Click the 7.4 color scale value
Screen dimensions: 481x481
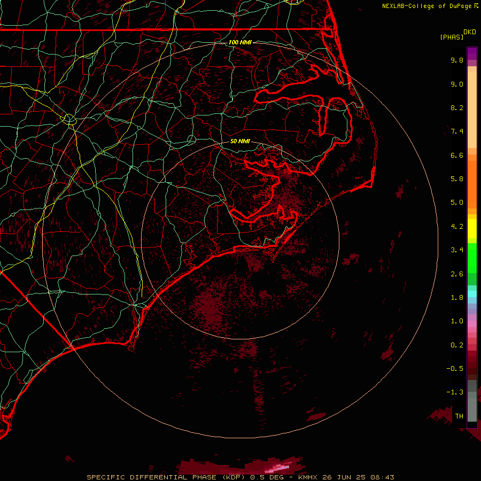tap(457, 131)
